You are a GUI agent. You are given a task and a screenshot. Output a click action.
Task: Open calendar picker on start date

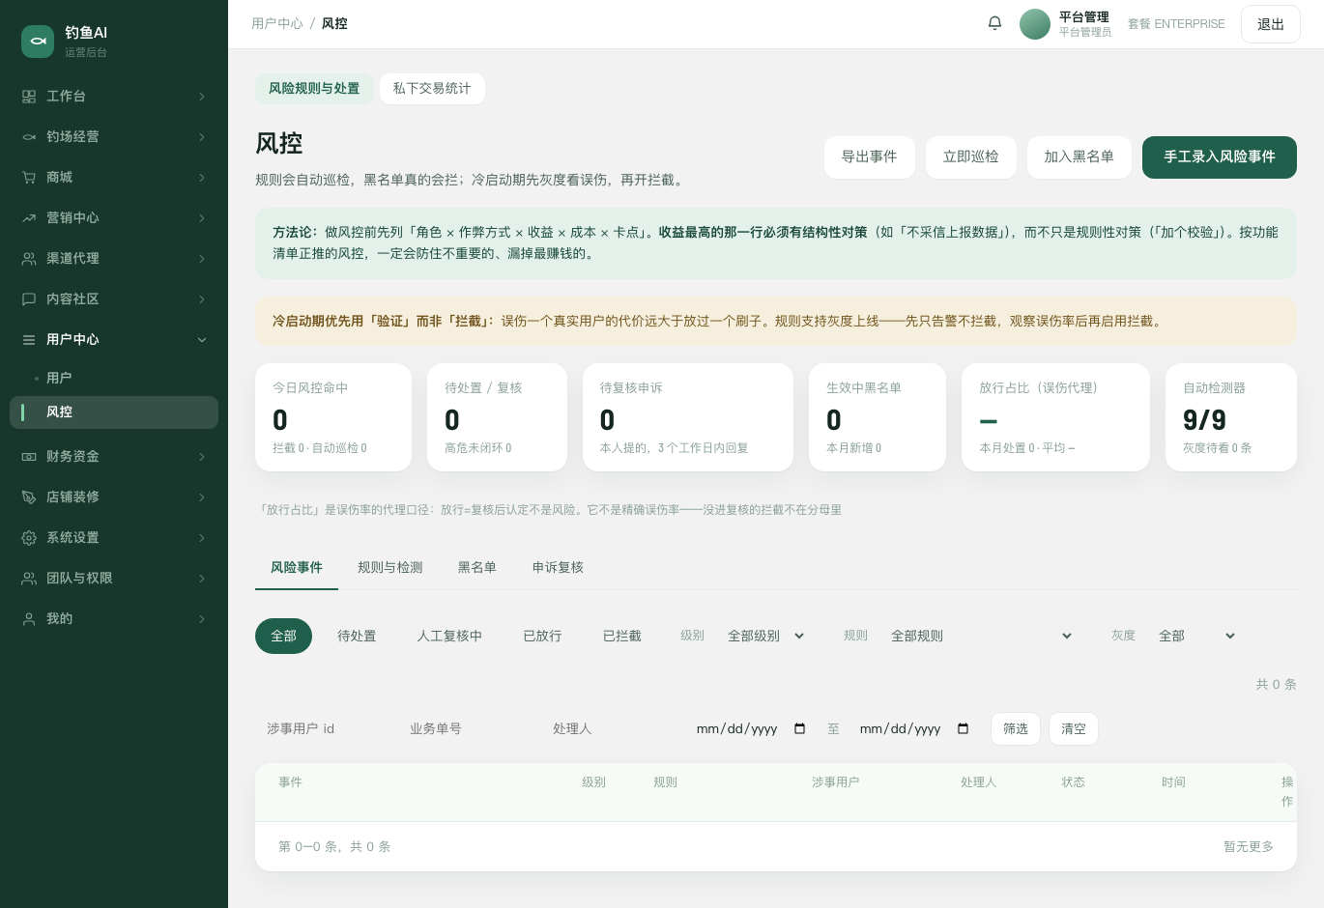[799, 728]
